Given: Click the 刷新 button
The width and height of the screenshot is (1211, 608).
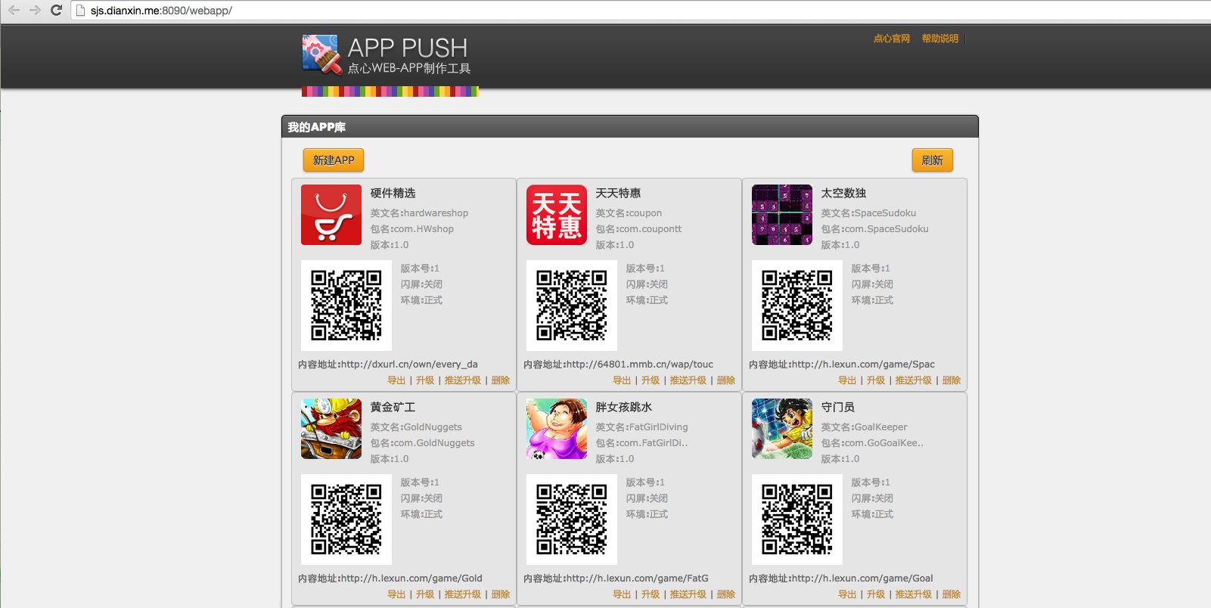Looking at the screenshot, I should pyautogui.click(x=932, y=160).
